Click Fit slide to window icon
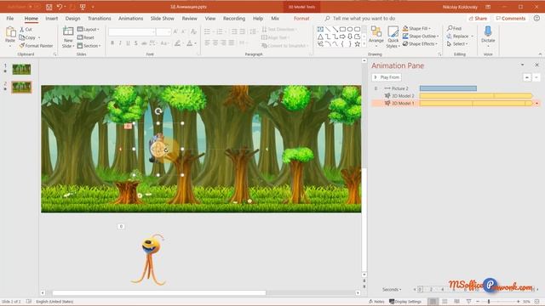 537,302
